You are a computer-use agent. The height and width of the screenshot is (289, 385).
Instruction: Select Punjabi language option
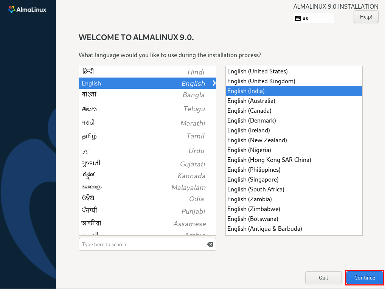[147, 210]
